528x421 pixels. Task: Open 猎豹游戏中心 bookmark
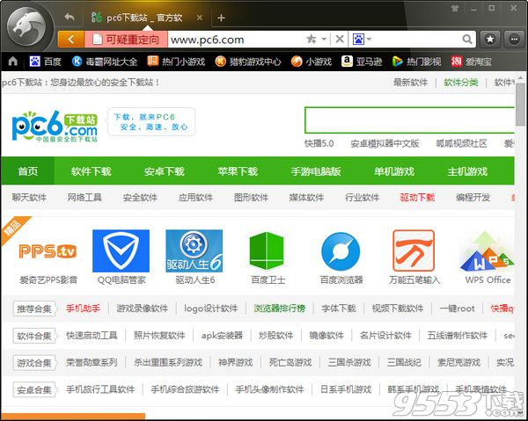coord(248,62)
